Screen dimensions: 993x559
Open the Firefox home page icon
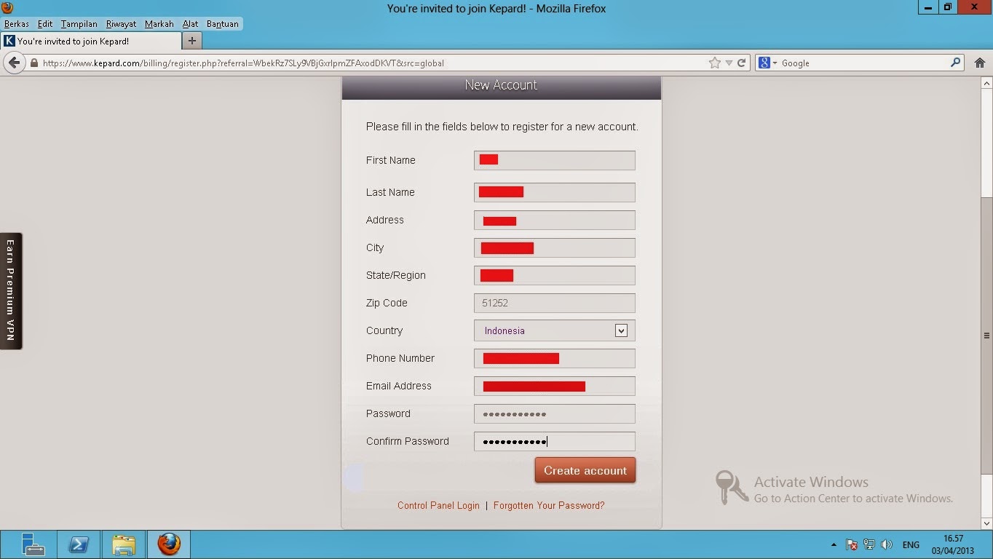coord(980,63)
